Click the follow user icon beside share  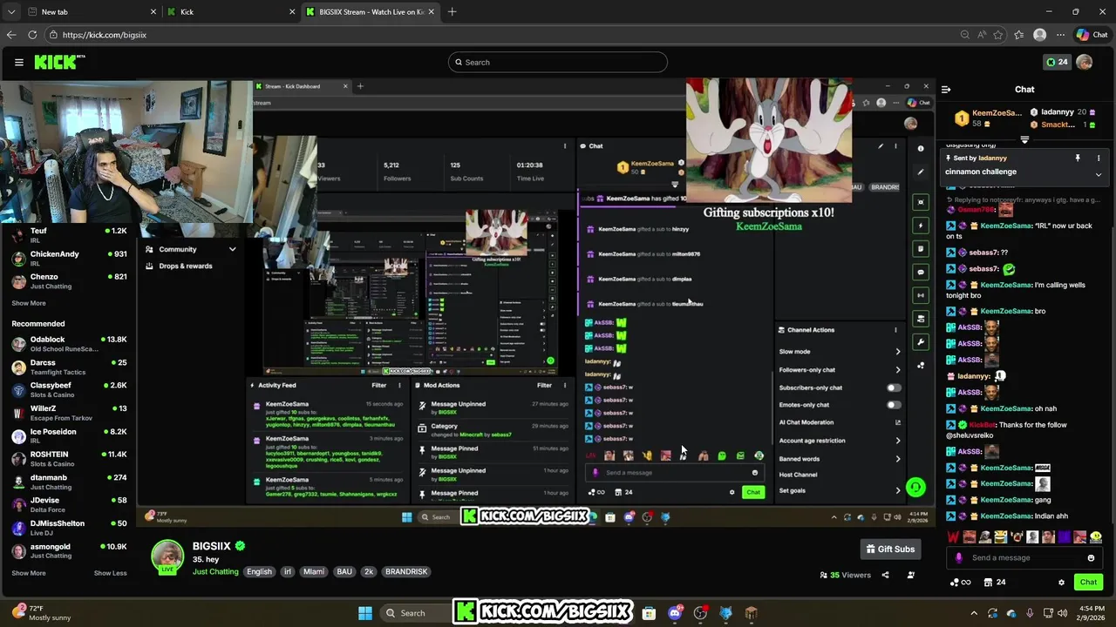tap(911, 575)
